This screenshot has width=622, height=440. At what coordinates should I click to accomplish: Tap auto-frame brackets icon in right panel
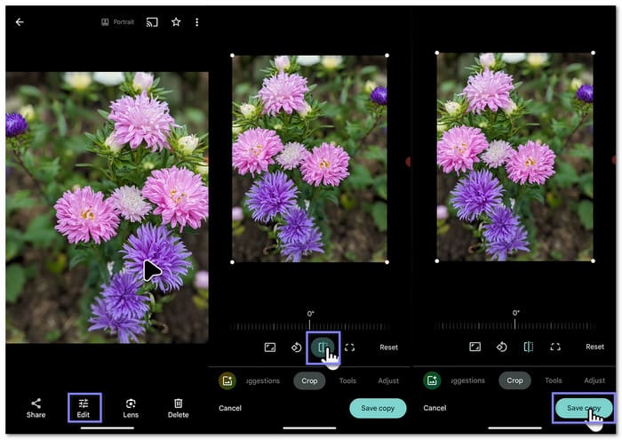[x=555, y=348]
